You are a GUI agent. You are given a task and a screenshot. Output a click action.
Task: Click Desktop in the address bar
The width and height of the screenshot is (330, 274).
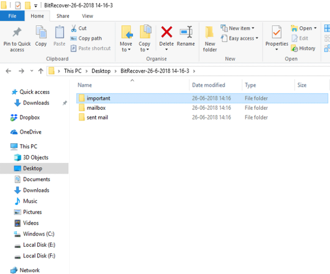click(101, 71)
